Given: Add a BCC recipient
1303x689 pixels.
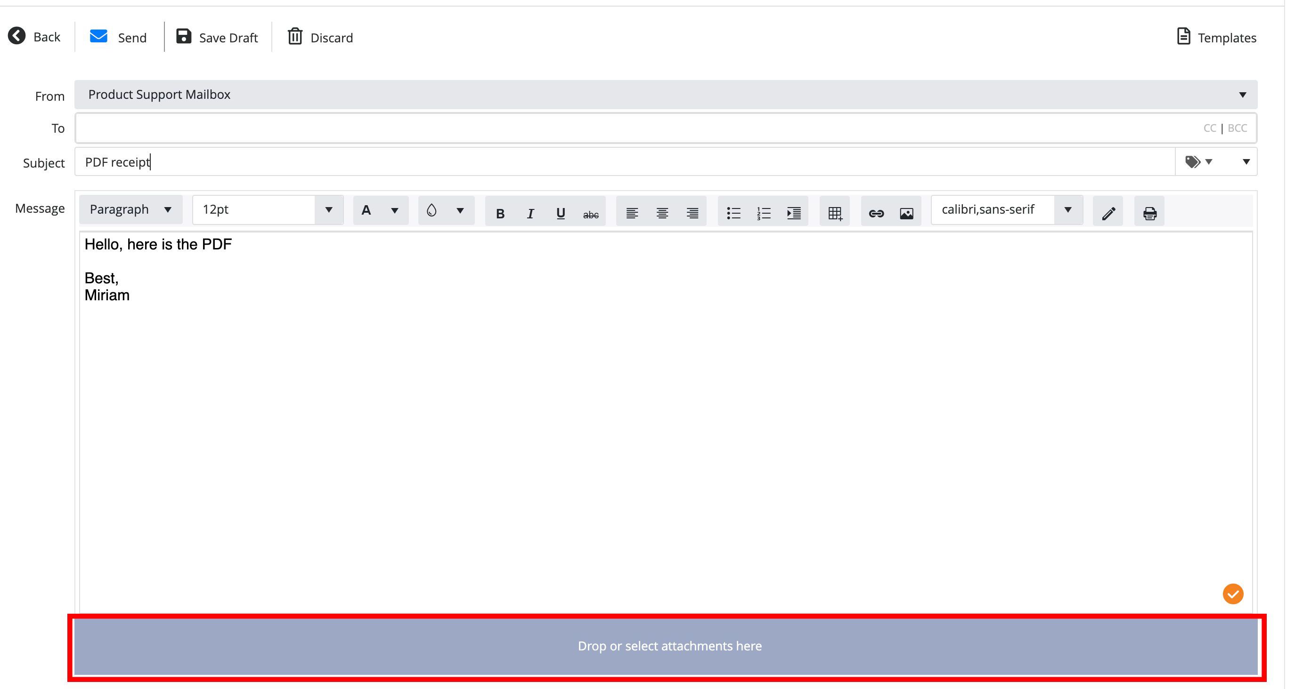Looking at the screenshot, I should click(x=1237, y=128).
